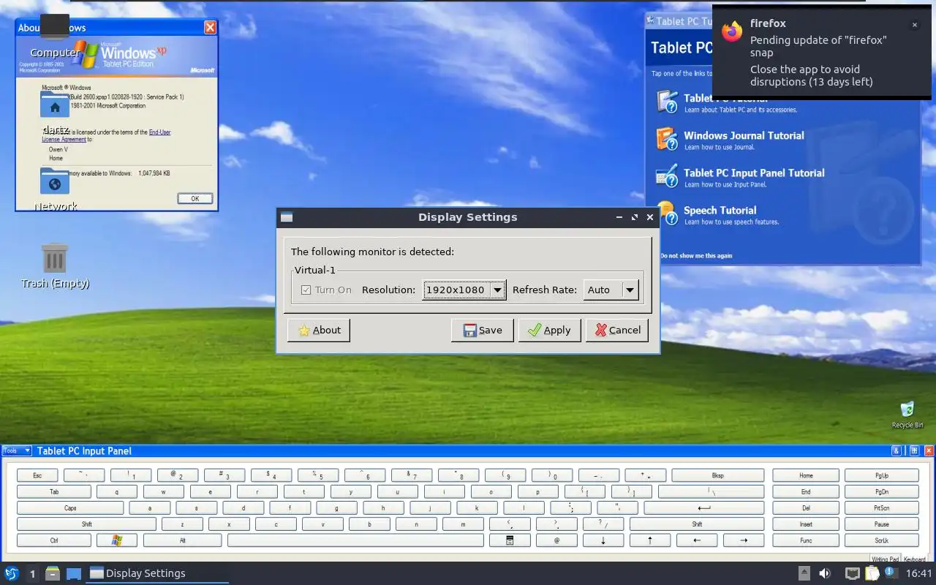Viewport: 936px width, 585px height.
Task: Click the PgUp key on the Input Panel
Action: tap(882, 475)
